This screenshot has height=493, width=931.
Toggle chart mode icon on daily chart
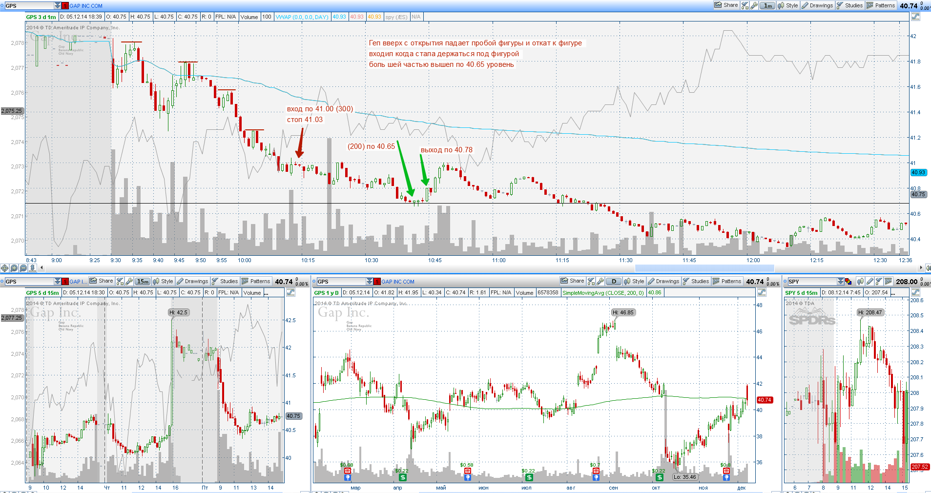coord(762,292)
